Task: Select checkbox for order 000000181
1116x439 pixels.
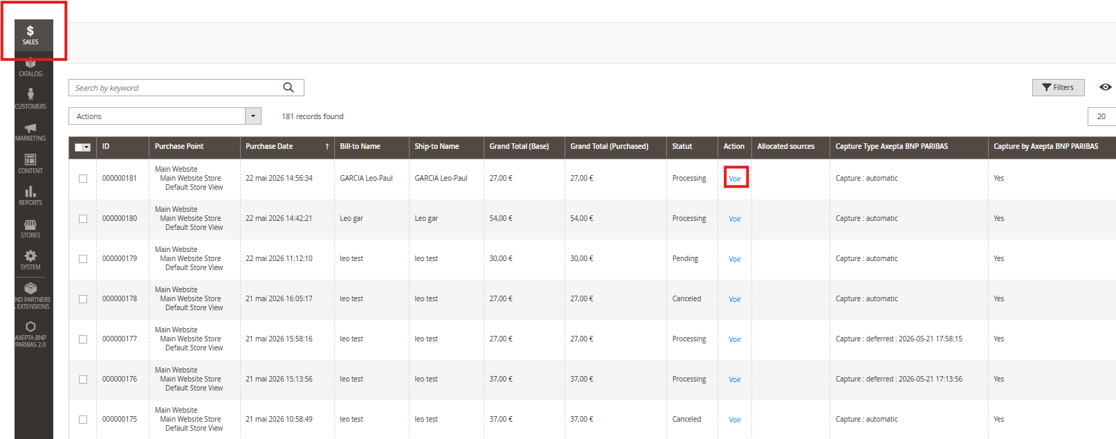Action: [83, 179]
